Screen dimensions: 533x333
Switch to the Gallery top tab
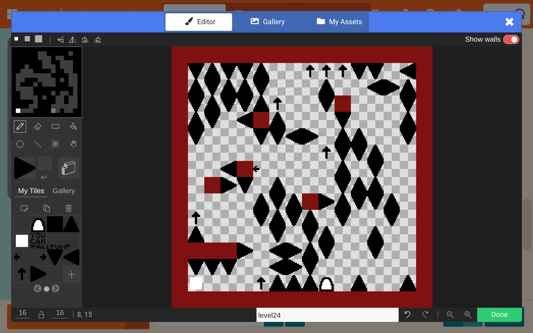(x=268, y=22)
